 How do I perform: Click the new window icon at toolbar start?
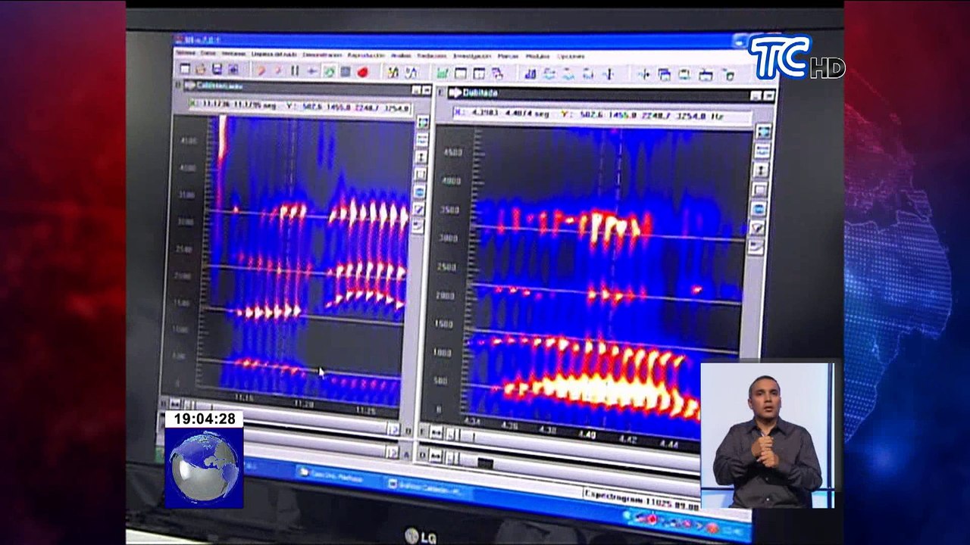point(184,69)
